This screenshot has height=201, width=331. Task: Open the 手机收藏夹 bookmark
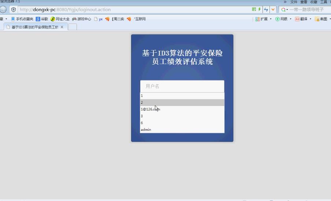[x=22, y=19]
